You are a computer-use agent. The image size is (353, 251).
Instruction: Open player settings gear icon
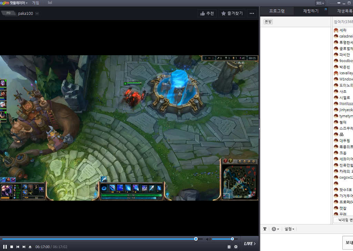[236, 247]
